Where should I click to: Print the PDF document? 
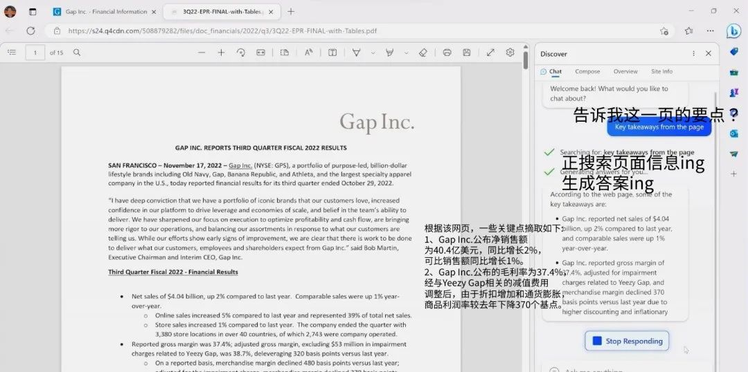[447, 53]
